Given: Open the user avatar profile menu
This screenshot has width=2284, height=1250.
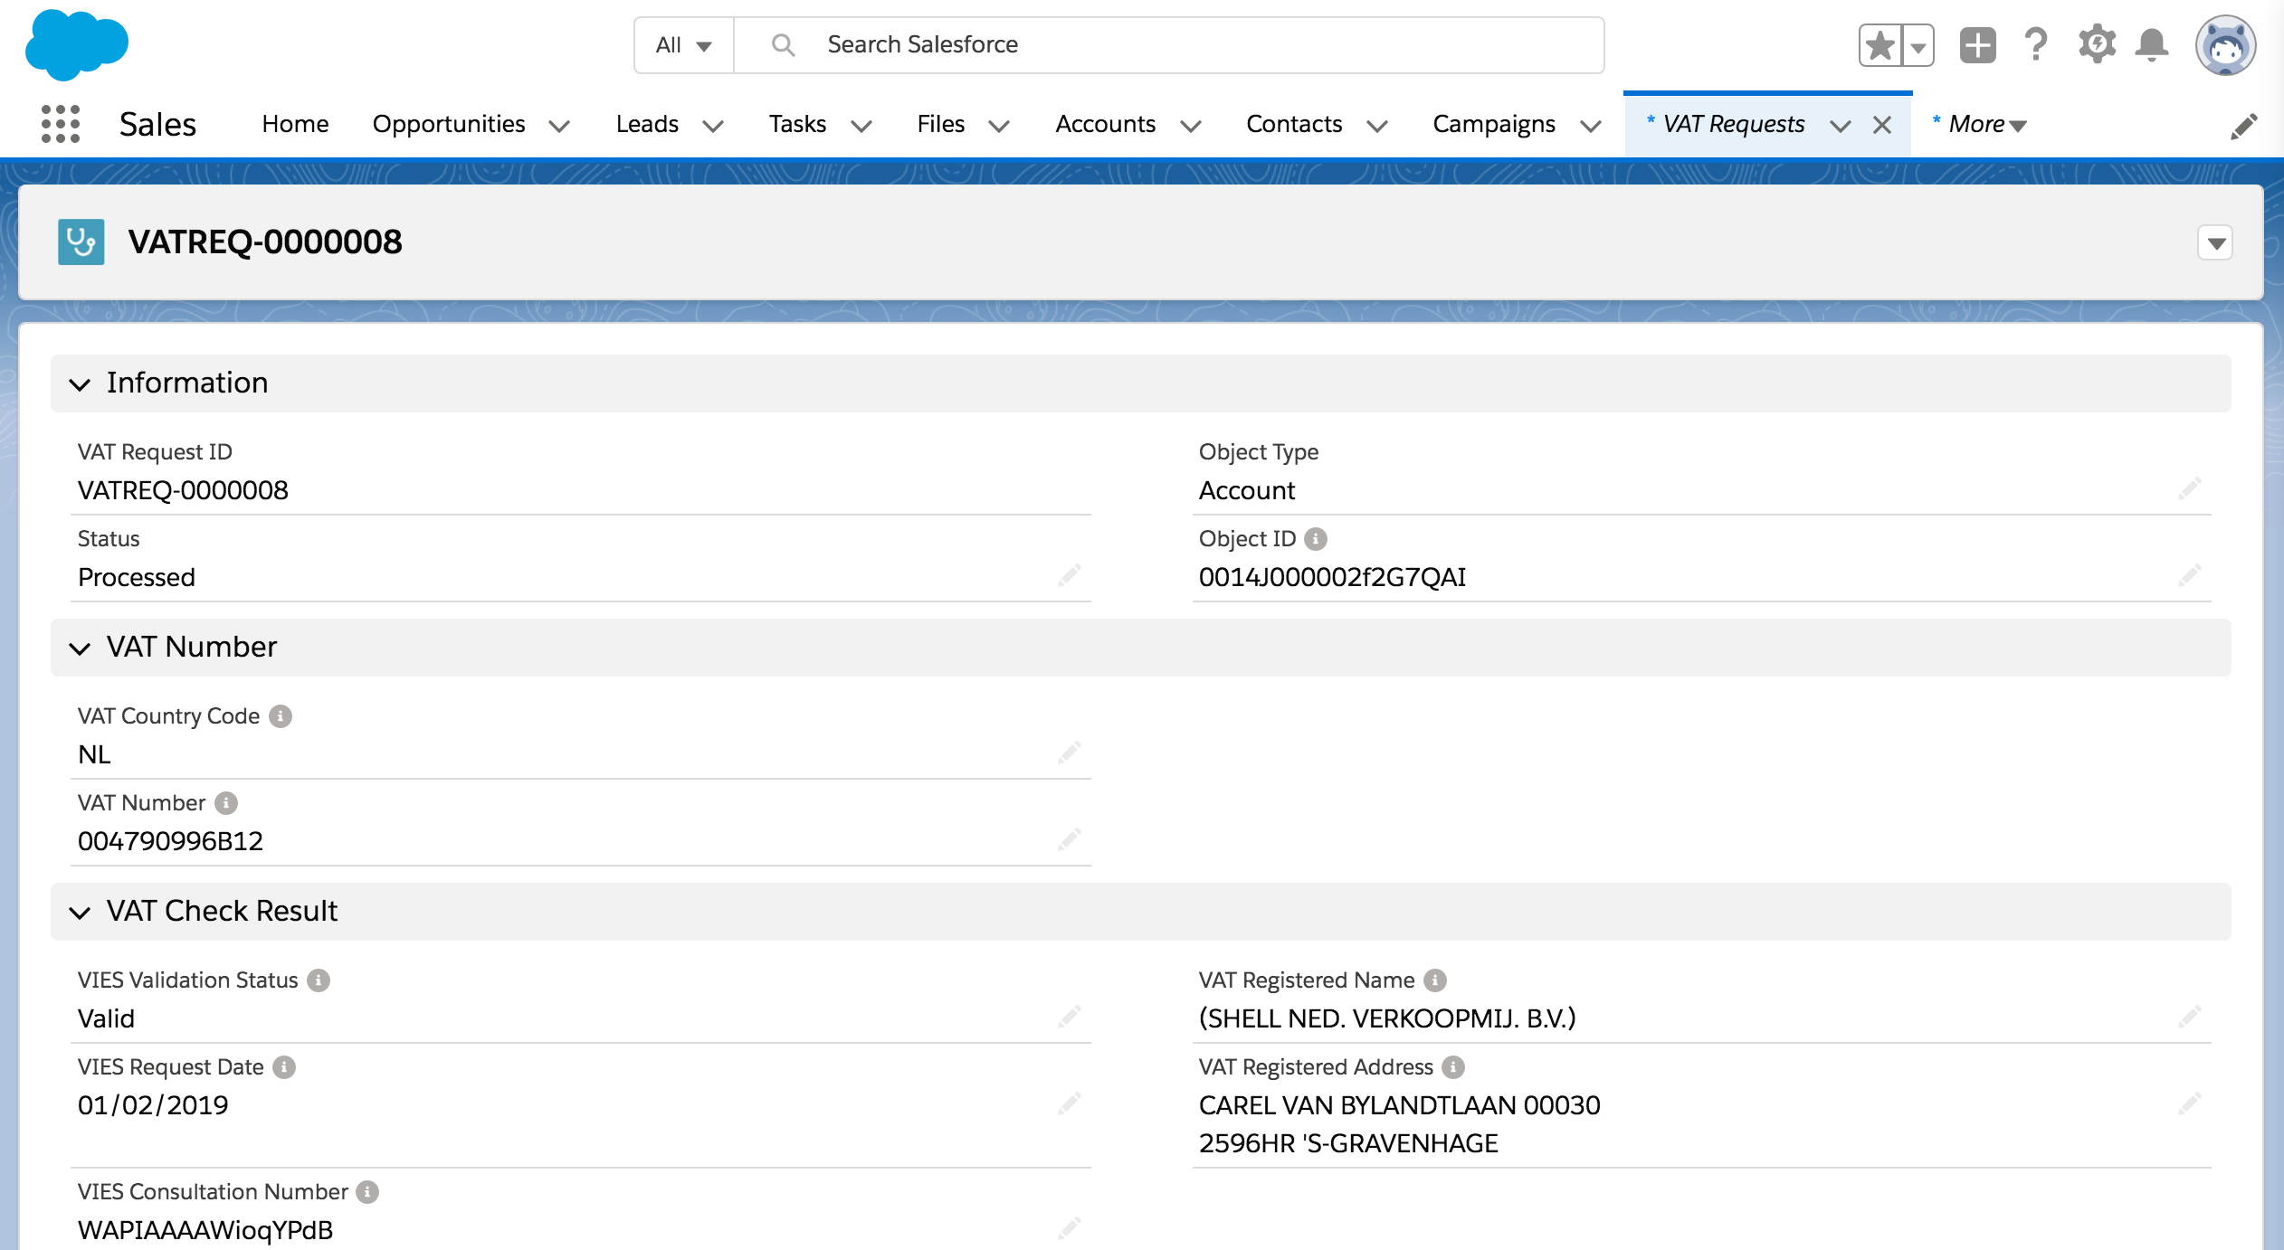Looking at the screenshot, I should [2227, 43].
